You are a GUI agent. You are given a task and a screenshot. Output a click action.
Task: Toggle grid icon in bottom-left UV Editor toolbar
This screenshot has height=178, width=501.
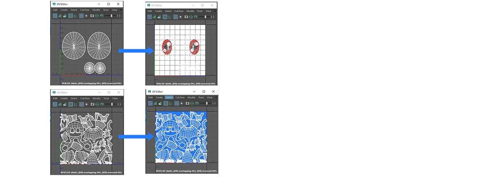point(82,104)
